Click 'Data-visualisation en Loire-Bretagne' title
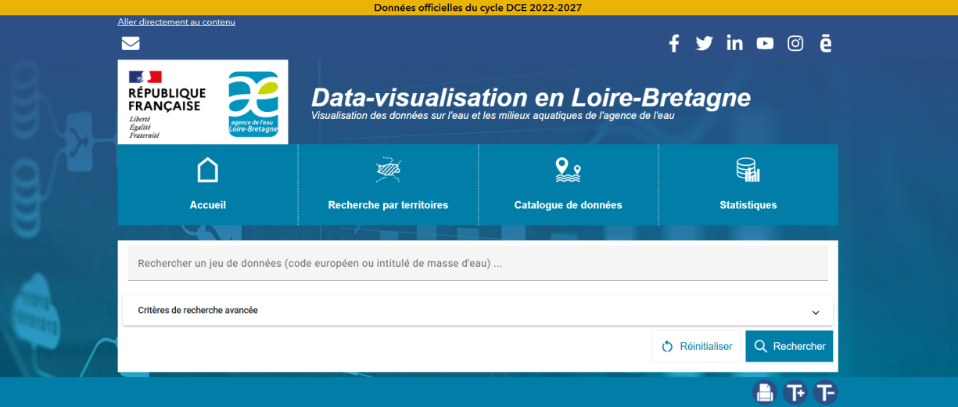 [531, 97]
